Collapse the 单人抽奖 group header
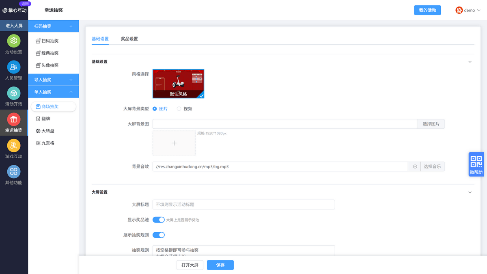This screenshot has width=487, height=274. (x=54, y=92)
